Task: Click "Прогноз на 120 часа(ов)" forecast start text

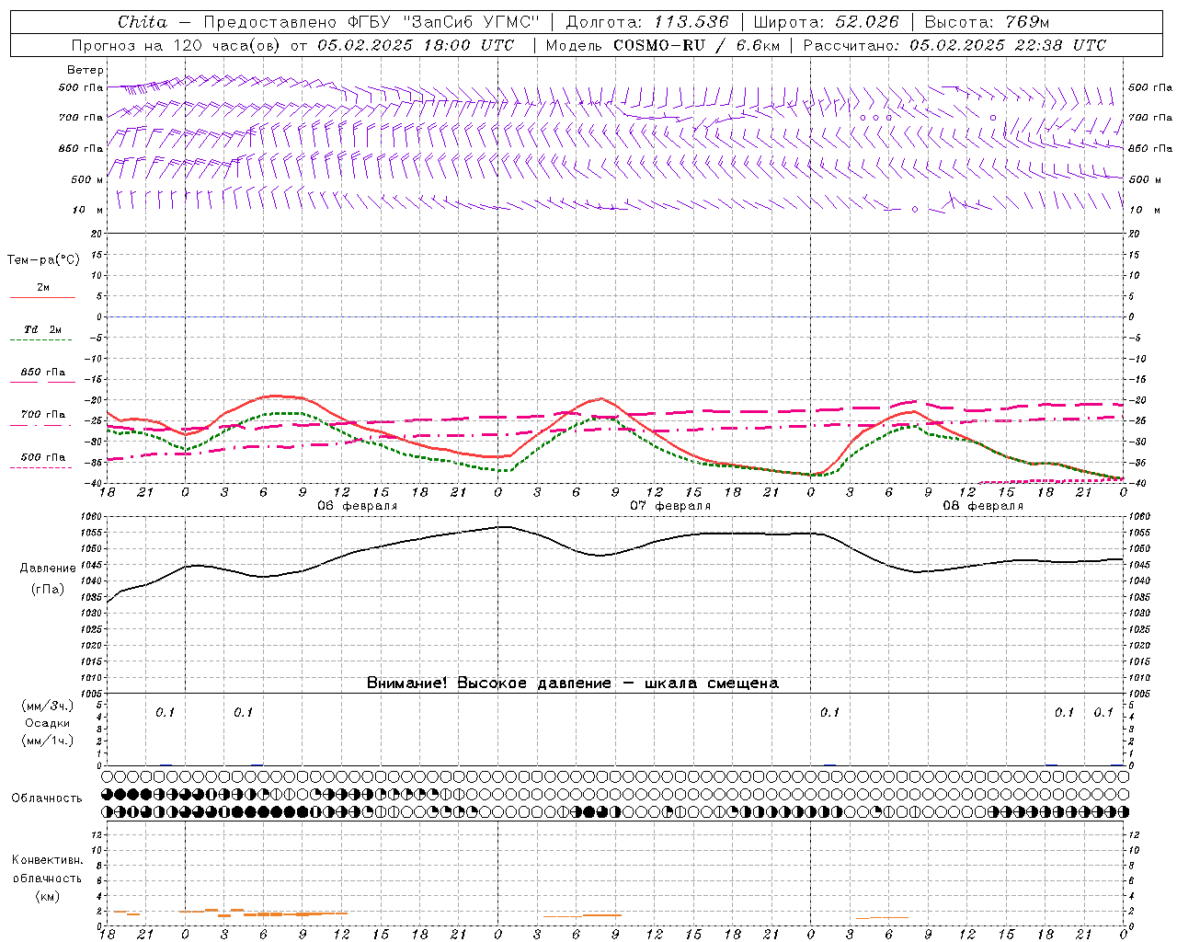Action: (x=176, y=45)
